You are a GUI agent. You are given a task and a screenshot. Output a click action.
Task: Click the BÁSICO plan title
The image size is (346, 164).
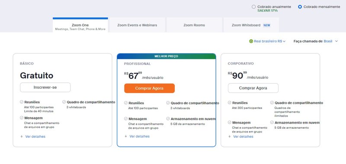point(27,63)
